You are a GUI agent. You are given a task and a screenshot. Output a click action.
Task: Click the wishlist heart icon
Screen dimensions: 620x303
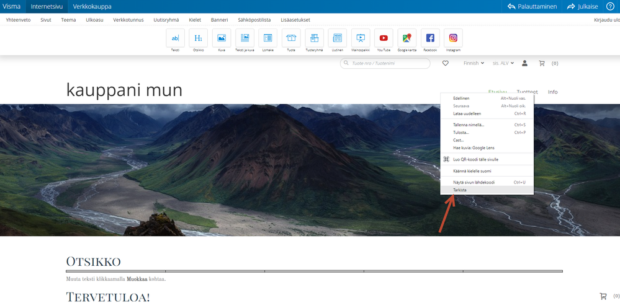click(x=446, y=63)
